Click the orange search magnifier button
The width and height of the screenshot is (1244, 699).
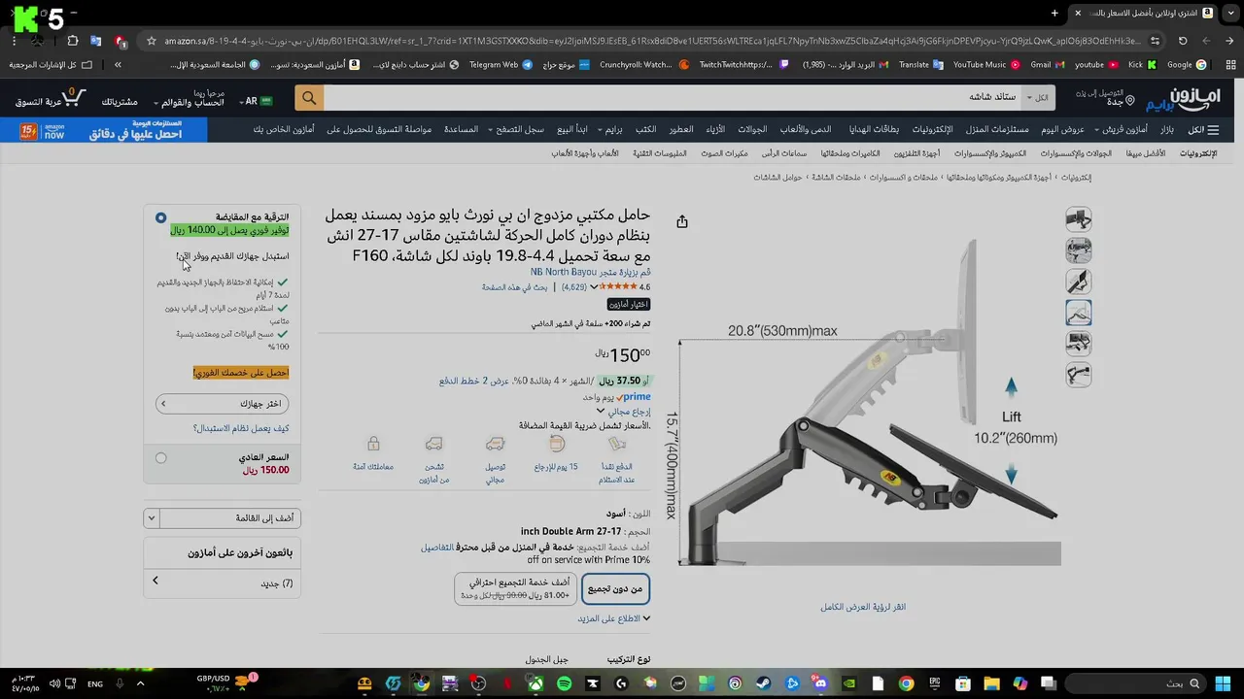pos(309,97)
